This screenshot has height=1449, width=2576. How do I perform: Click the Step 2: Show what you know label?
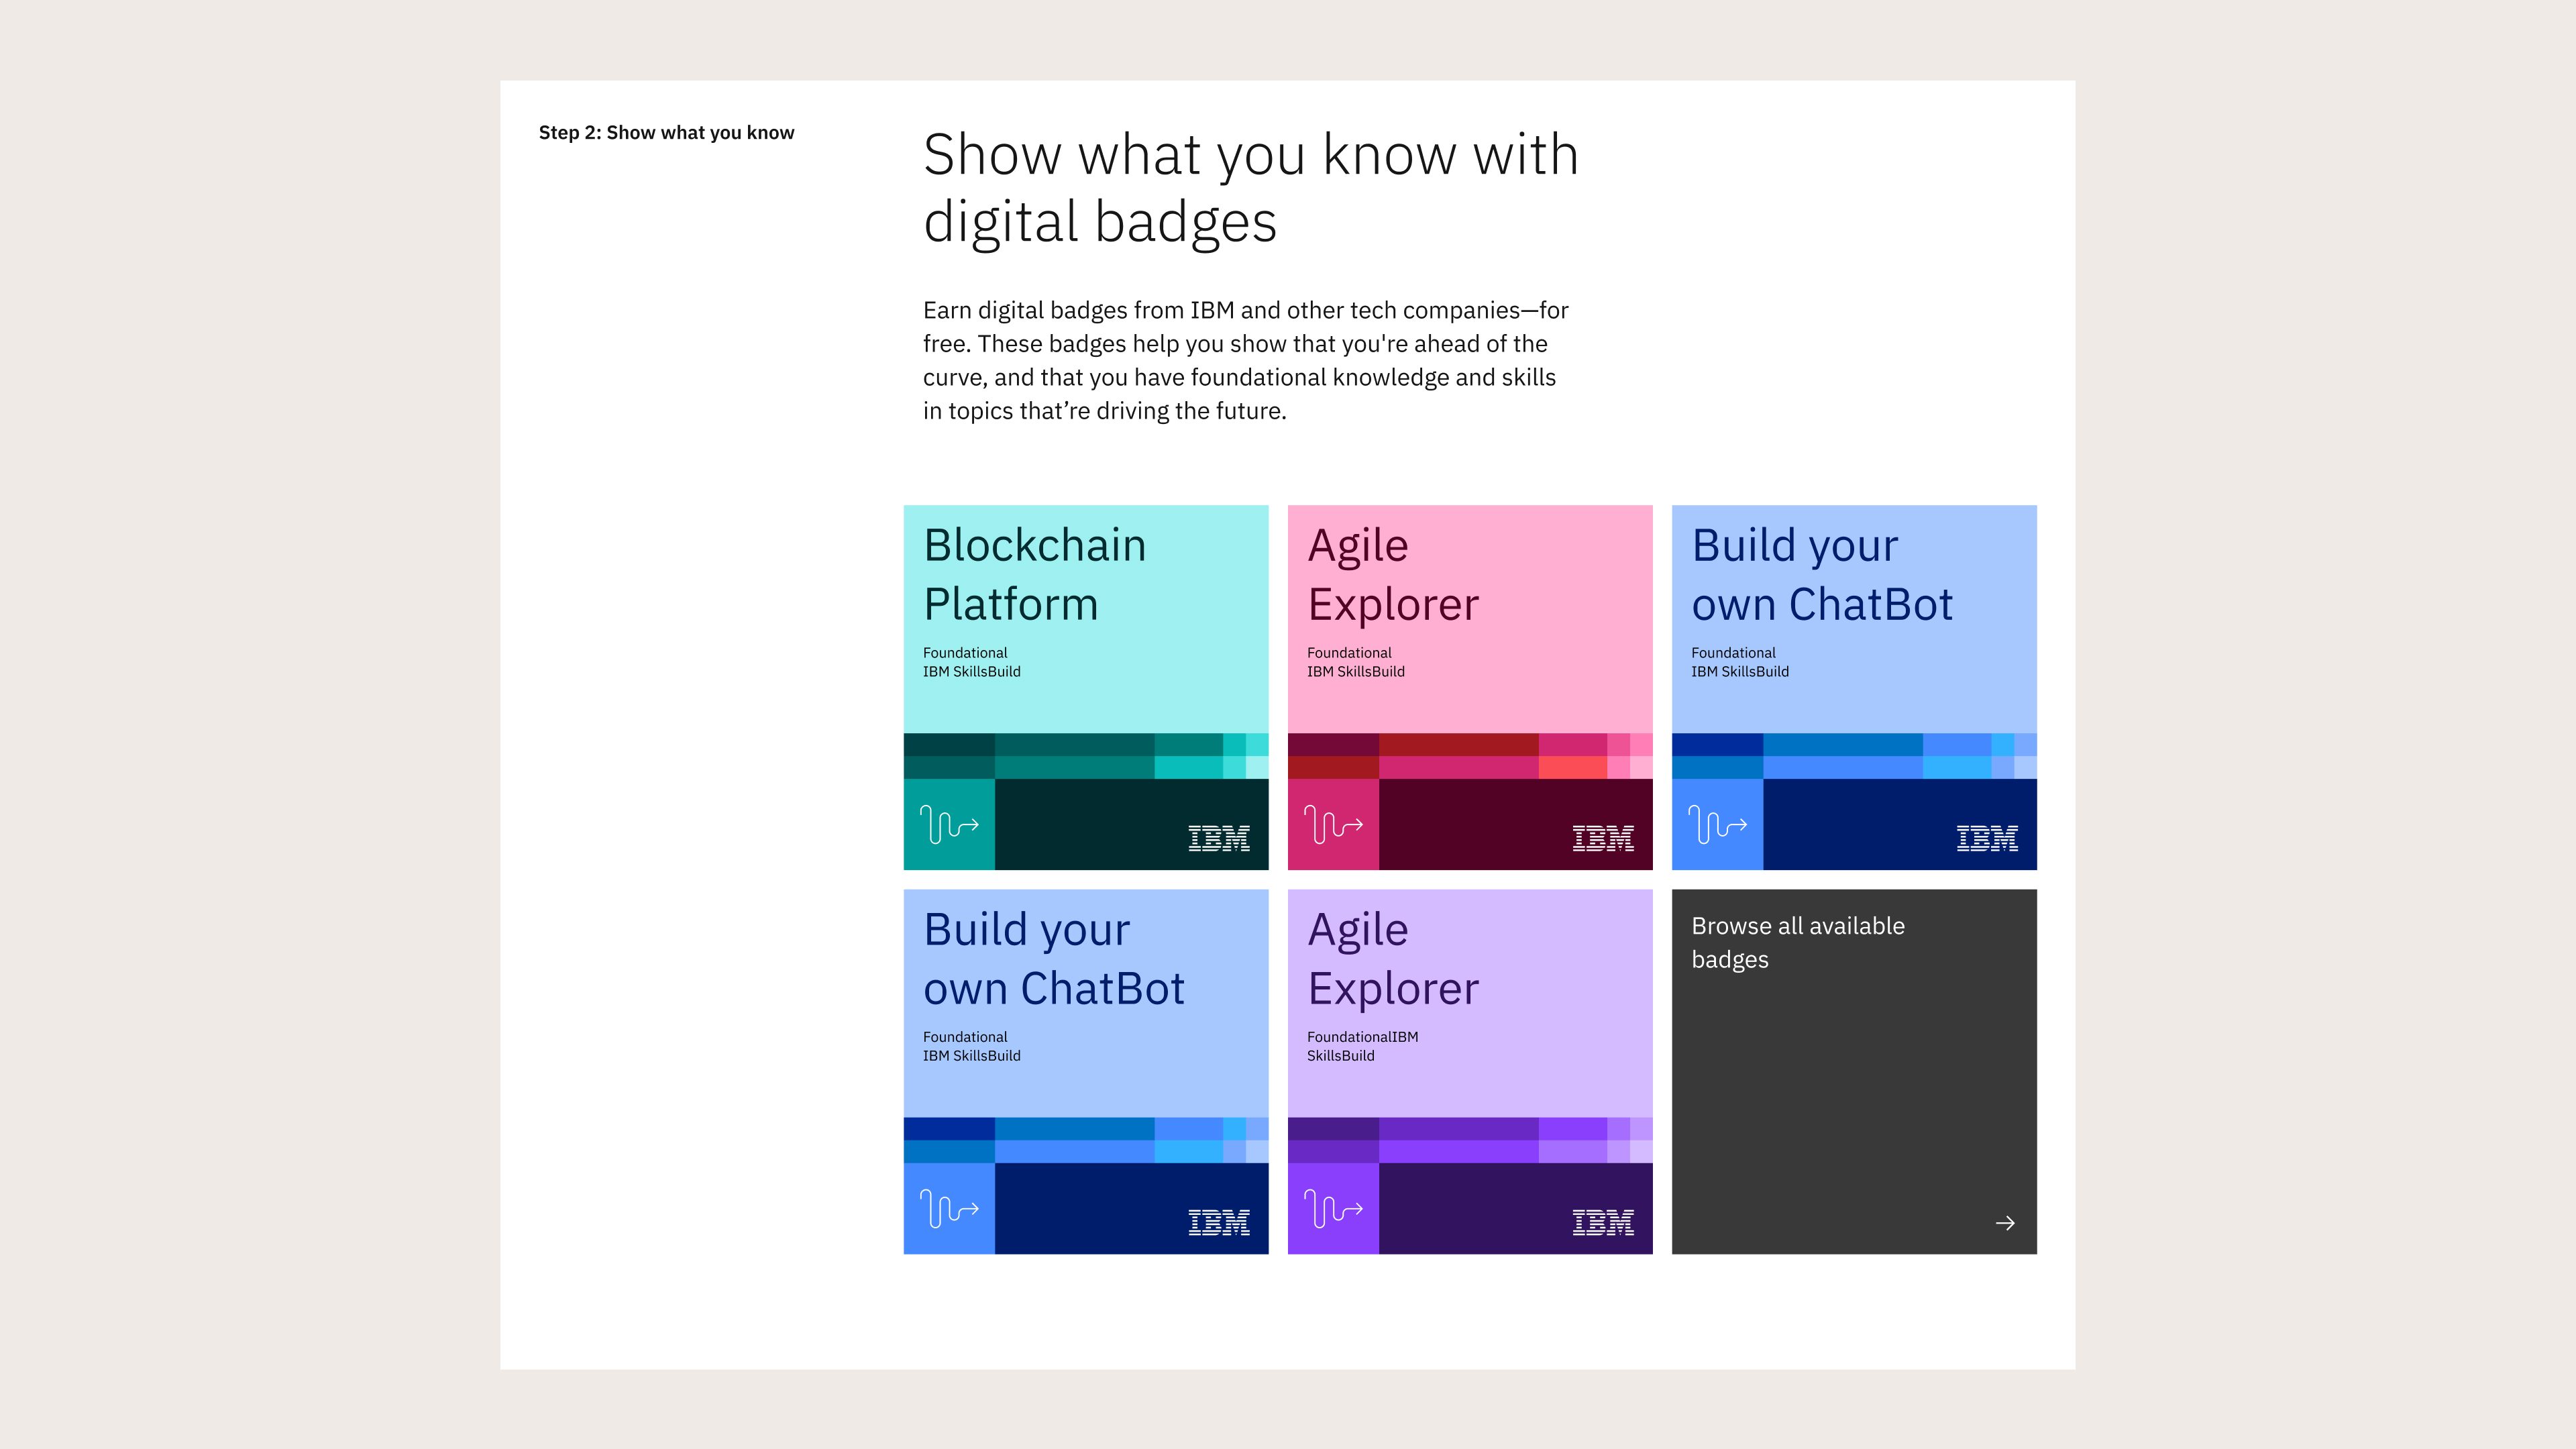(x=666, y=132)
